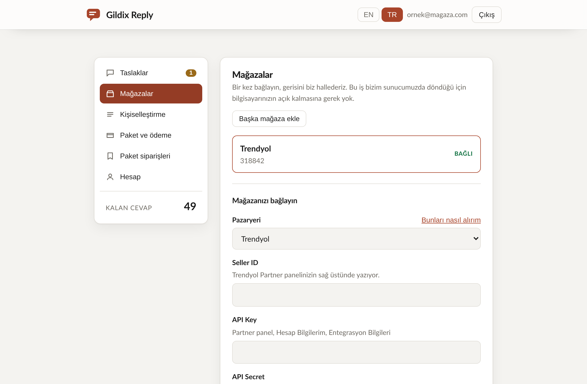Screen dimensions: 587x384
Task: Go to Mağazalar in the sidebar
Action: 151,94
